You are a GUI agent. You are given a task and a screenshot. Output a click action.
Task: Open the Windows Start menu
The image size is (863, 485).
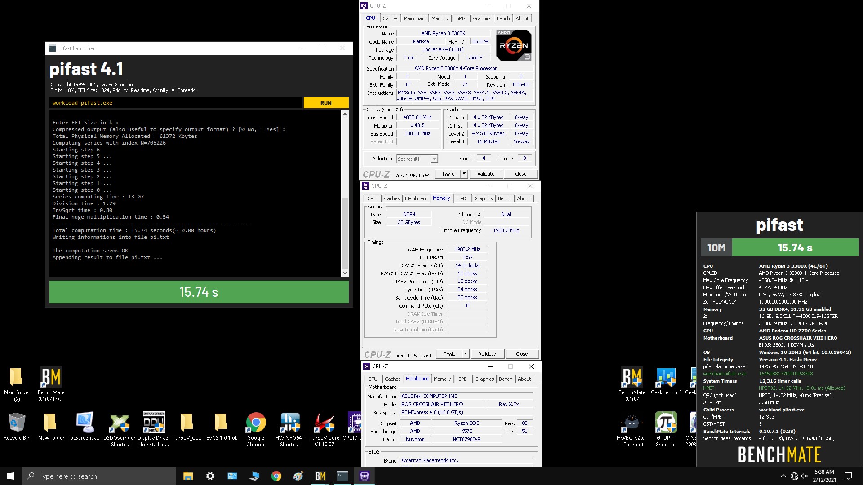(x=11, y=476)
